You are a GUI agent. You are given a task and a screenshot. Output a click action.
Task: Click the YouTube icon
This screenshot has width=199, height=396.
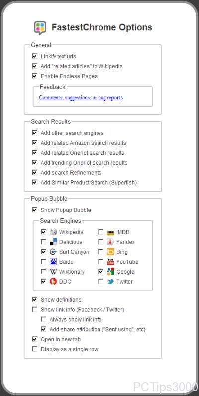pyautogui.click(x=111, y=262)
